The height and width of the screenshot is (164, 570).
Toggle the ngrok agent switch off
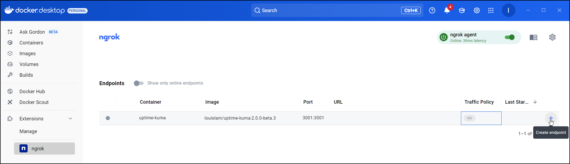coord(510,37)
